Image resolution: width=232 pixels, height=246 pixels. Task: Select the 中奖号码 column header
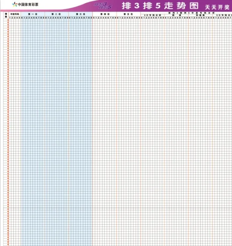[x=15, y=14]
